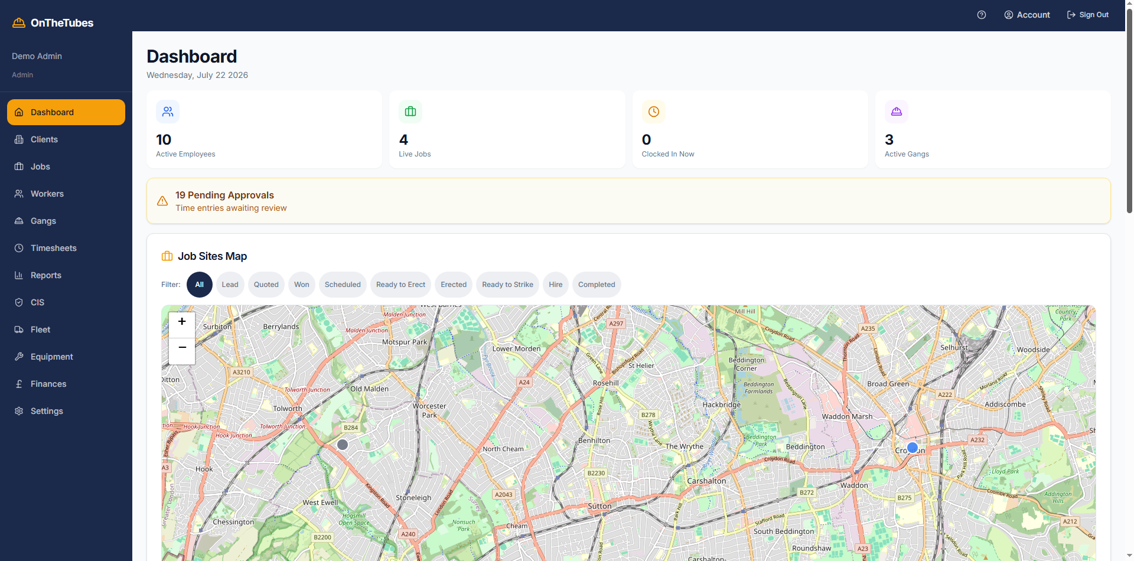1134x561 pixels.
Task: Click the CIS shield icon
Action: [x=19, y=302]
